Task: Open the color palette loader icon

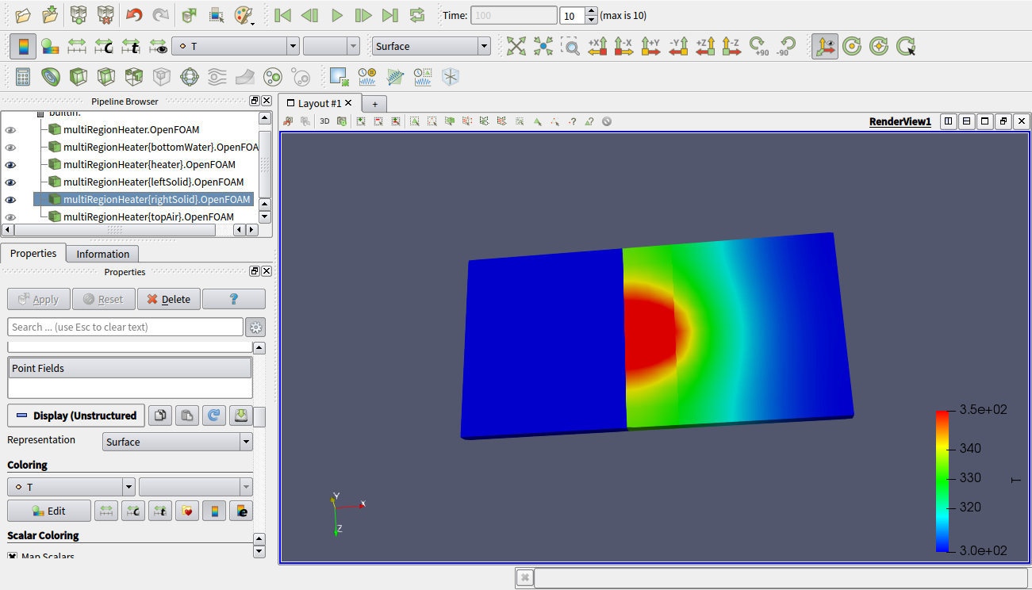Action: [244, 15]
